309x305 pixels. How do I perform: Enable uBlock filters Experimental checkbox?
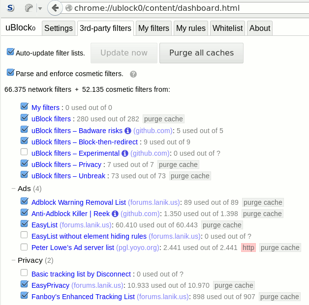click(x=24, y=152)
